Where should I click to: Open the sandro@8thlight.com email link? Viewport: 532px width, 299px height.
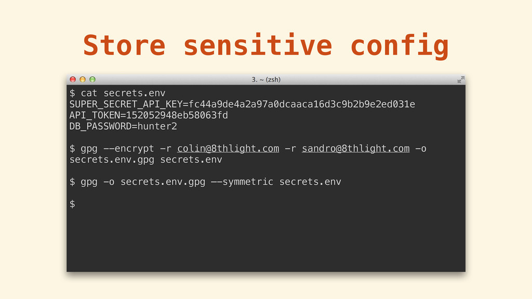coord(355,148)
